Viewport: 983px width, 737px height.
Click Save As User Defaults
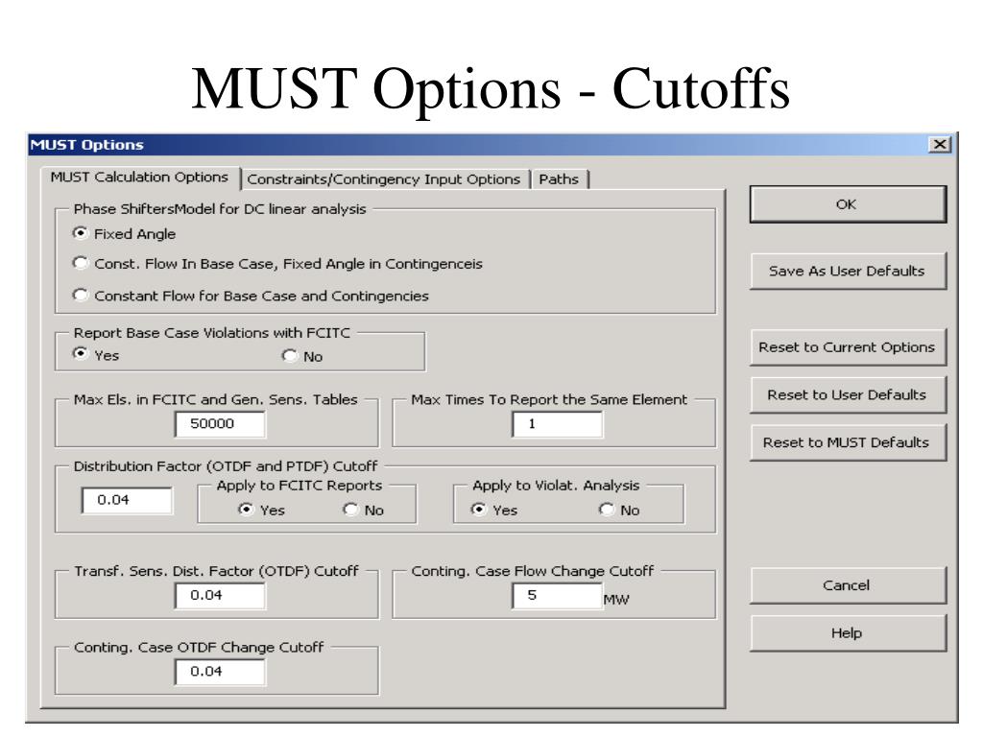pyautogui.click(x=848, y=272)
